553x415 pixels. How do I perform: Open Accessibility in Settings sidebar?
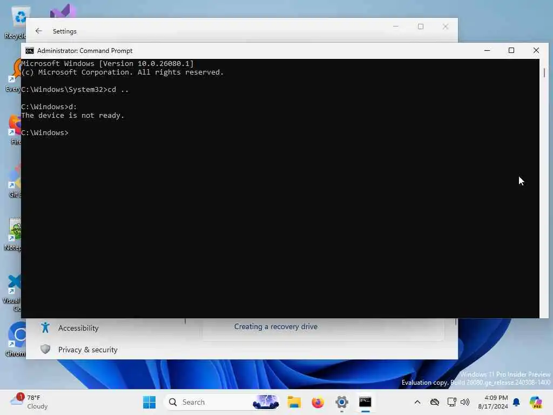78,328
